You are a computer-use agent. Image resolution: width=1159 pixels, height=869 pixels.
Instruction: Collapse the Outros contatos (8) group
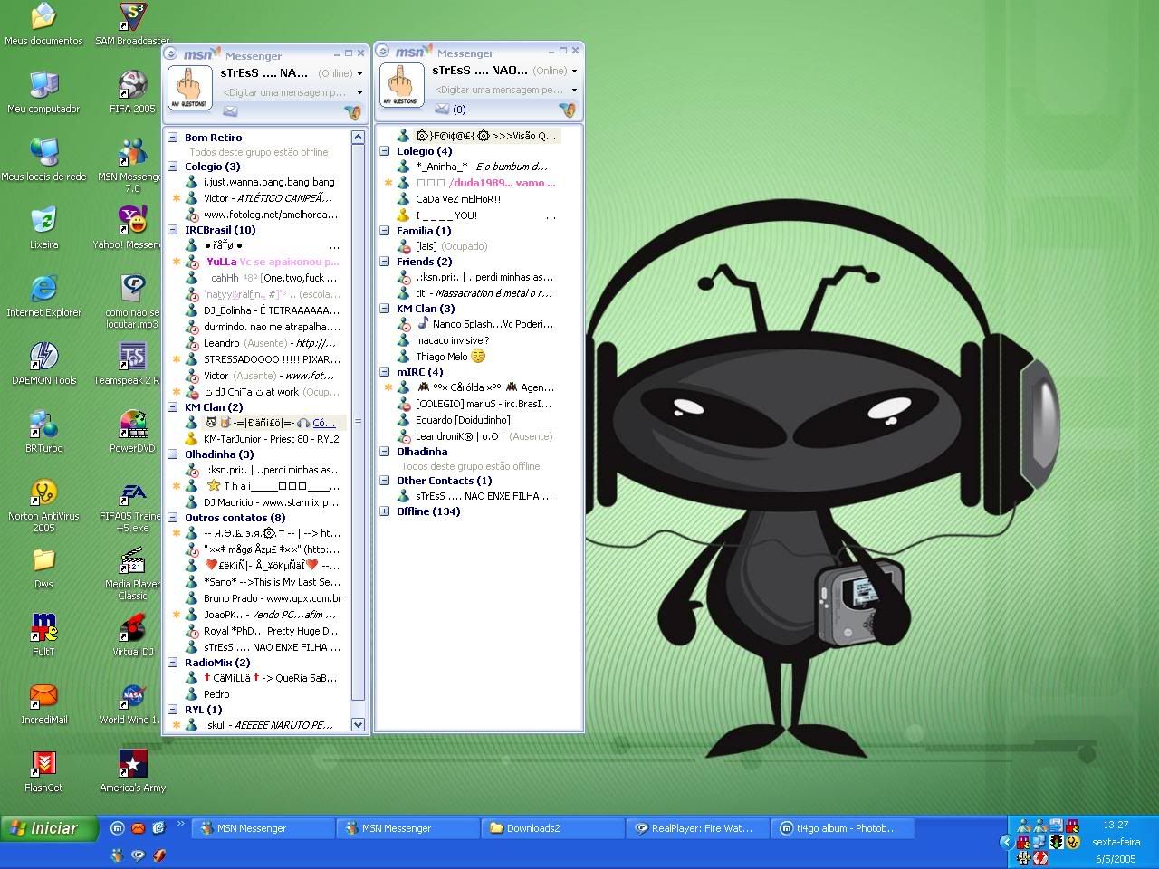pyautogui.click(x=172, y=518)
